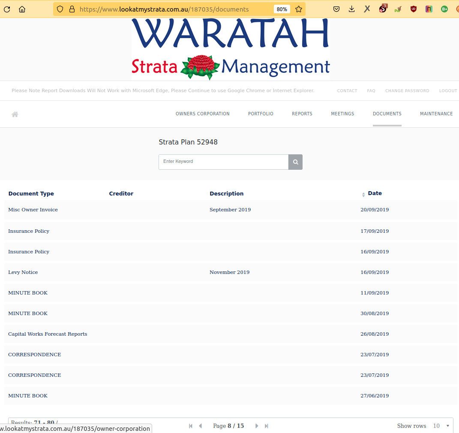Click the September 2019 description
This screenshot has height=433, width=459.
(x=230, y=210)
